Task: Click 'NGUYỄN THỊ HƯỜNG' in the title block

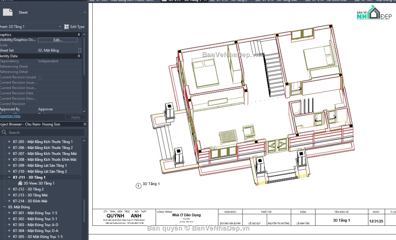Action: click(279, 223)
